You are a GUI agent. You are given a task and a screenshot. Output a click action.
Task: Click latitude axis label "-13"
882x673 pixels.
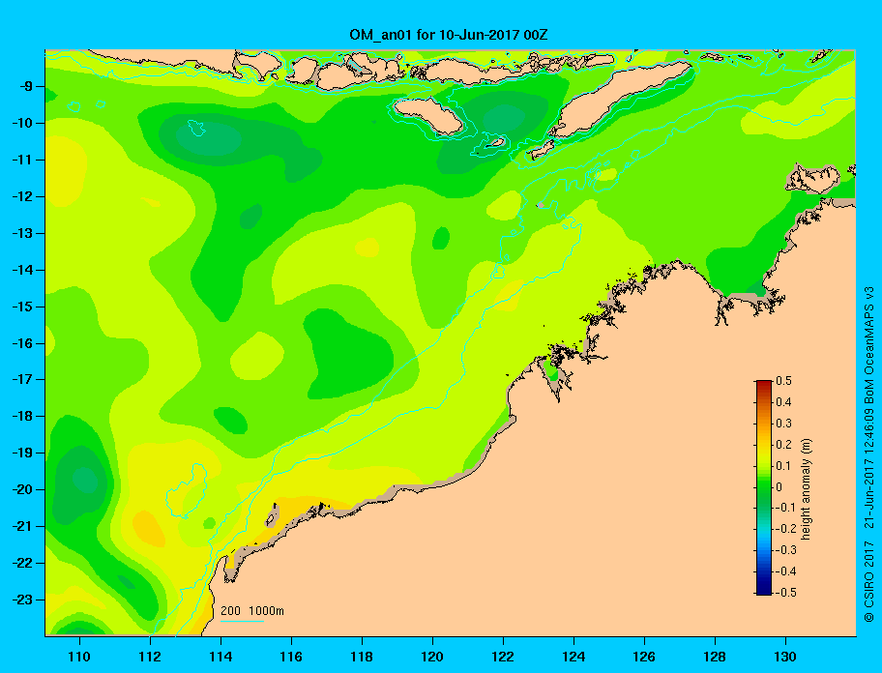tap(22, 233)
